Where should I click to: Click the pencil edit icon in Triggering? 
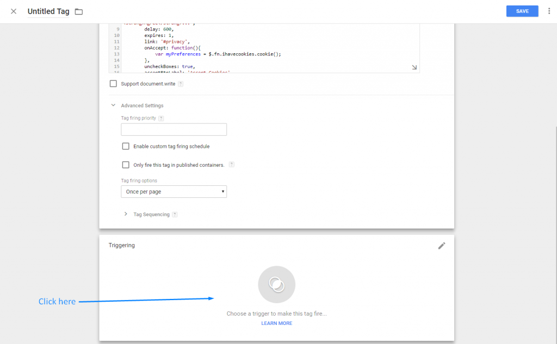pos(442,246)
